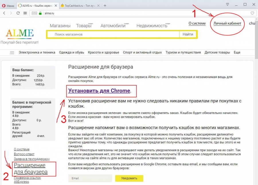Click the green security padlock icon
Image resolution: width=258 pixels, height=185 pixels.
click(40, 13)
